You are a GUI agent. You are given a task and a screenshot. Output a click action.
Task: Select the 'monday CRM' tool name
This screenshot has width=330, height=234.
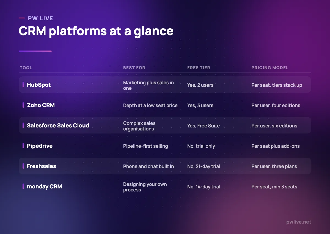[45, 186]
